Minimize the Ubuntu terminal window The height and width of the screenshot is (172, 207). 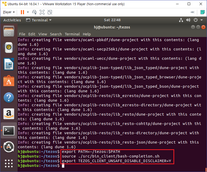(193, 27)
